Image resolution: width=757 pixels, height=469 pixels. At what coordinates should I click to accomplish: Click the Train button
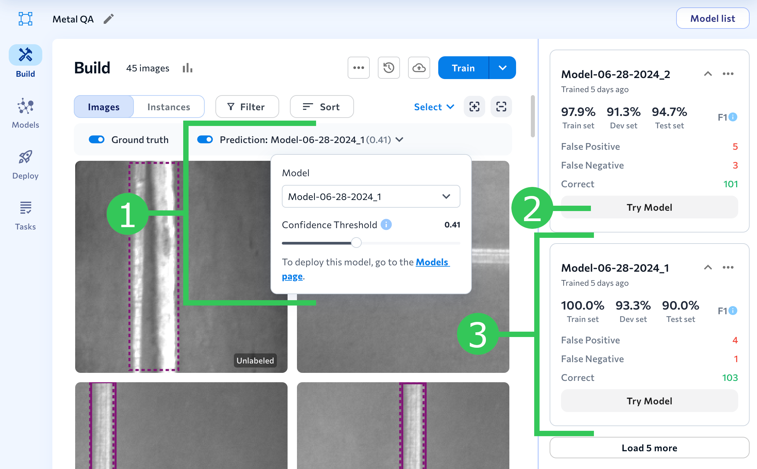point(463,68)
